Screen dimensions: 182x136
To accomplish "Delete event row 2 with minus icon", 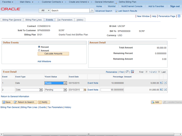I will point(165,90).
